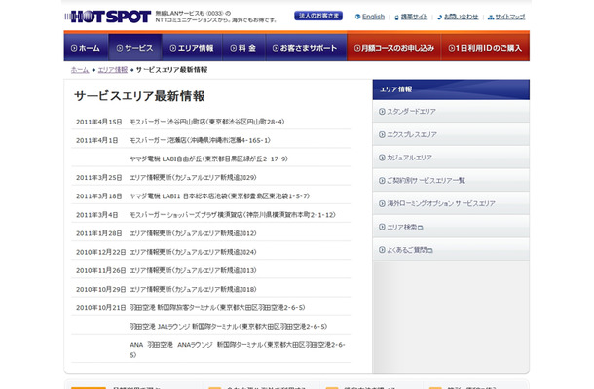Click the エリア情報 sidebar header
The image size is (594, 389).
[451, 89]
